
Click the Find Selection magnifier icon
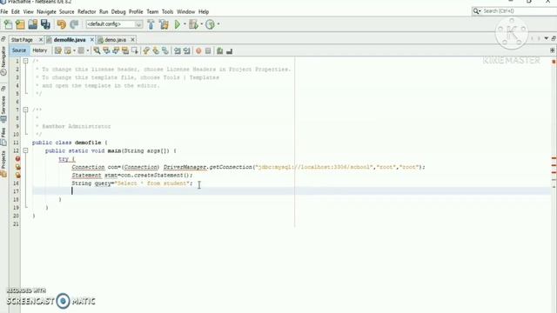(x=97, y=51)
